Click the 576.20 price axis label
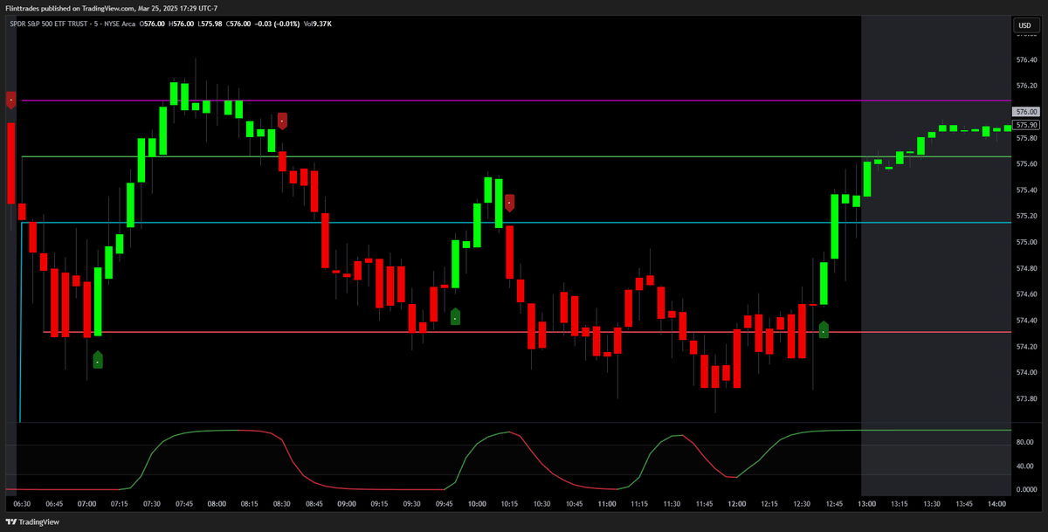 point(1027,86)
